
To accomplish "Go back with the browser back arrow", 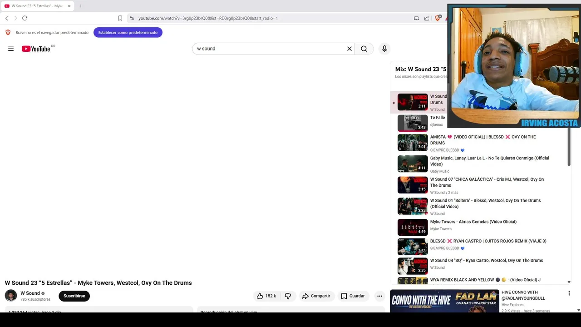I will pyautogui.click(x=7, y=18).
